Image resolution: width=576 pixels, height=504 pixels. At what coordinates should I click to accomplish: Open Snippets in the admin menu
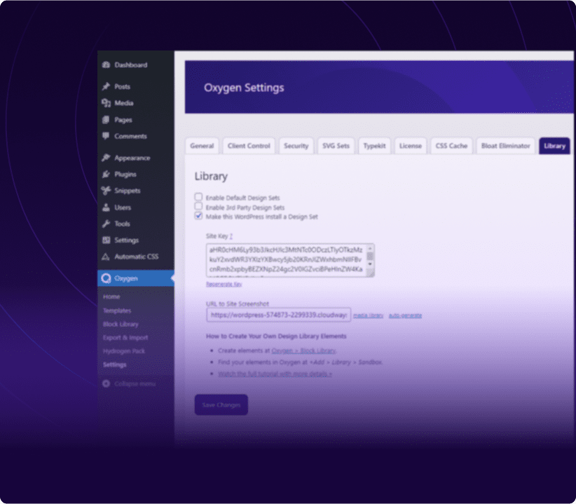[128, 191]
